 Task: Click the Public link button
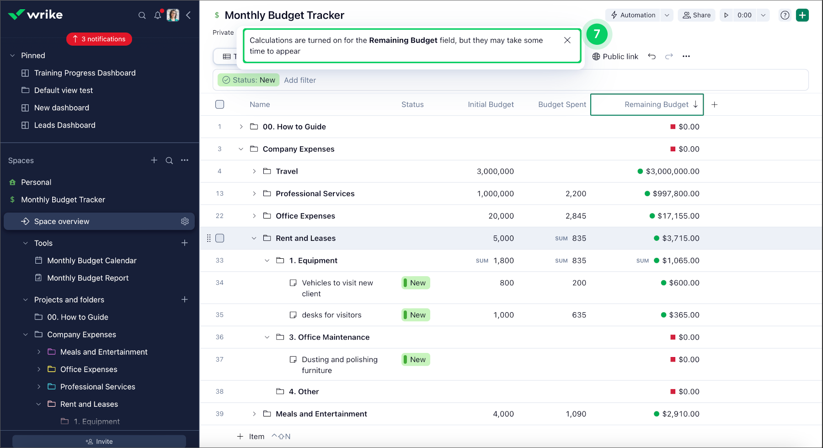click(x=615, y=56)
